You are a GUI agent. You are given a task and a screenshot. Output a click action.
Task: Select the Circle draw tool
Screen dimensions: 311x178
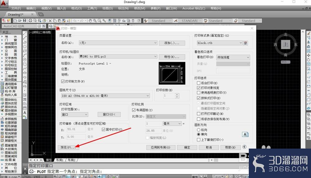click(25, 60)
